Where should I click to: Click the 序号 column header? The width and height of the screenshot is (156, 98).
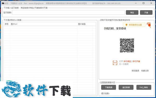[x=6, y=24]
